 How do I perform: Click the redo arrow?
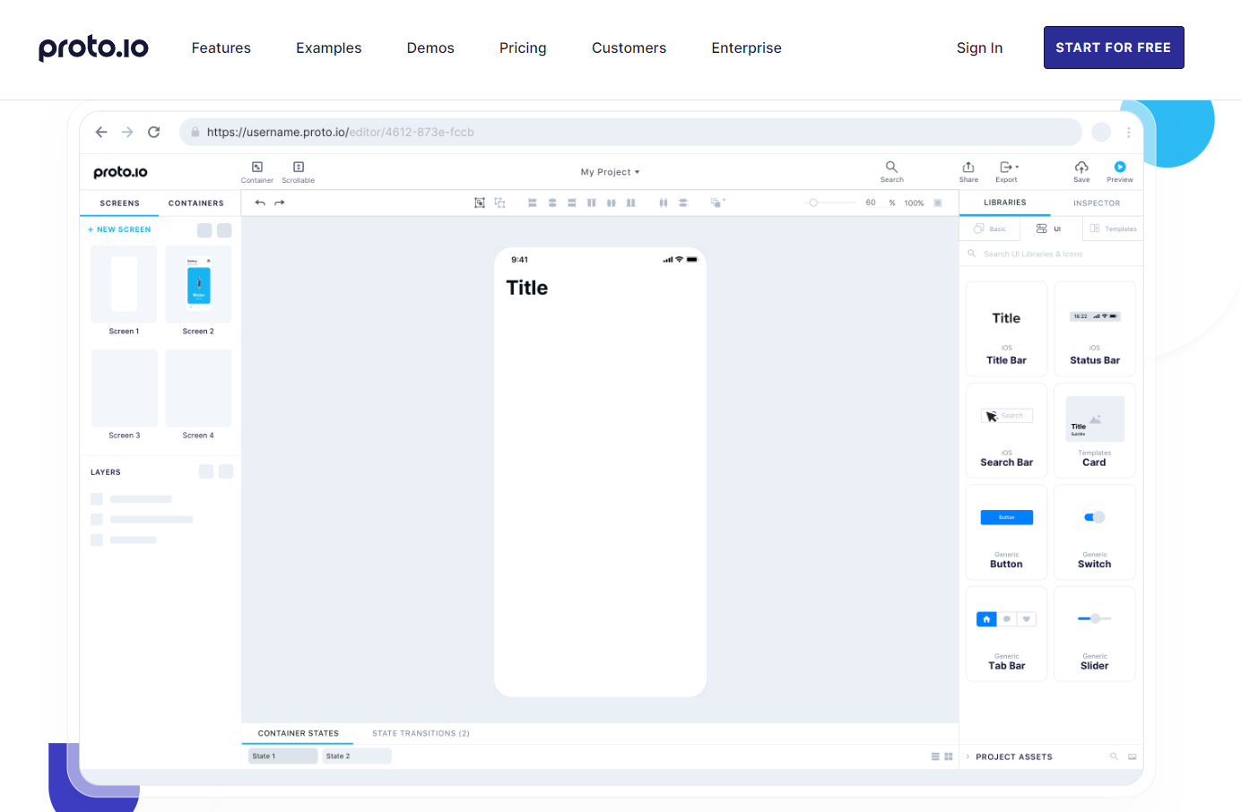[280, 203]
